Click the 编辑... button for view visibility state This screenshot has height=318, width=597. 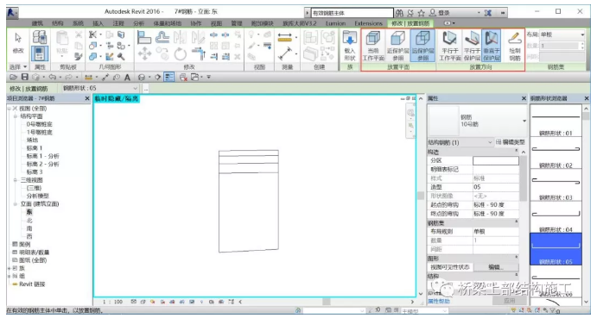tap(495, 267)
